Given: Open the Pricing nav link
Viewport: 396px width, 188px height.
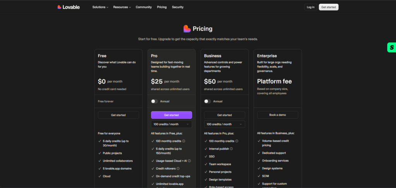Looking at the screenshot, I should (x=162, y=7).
